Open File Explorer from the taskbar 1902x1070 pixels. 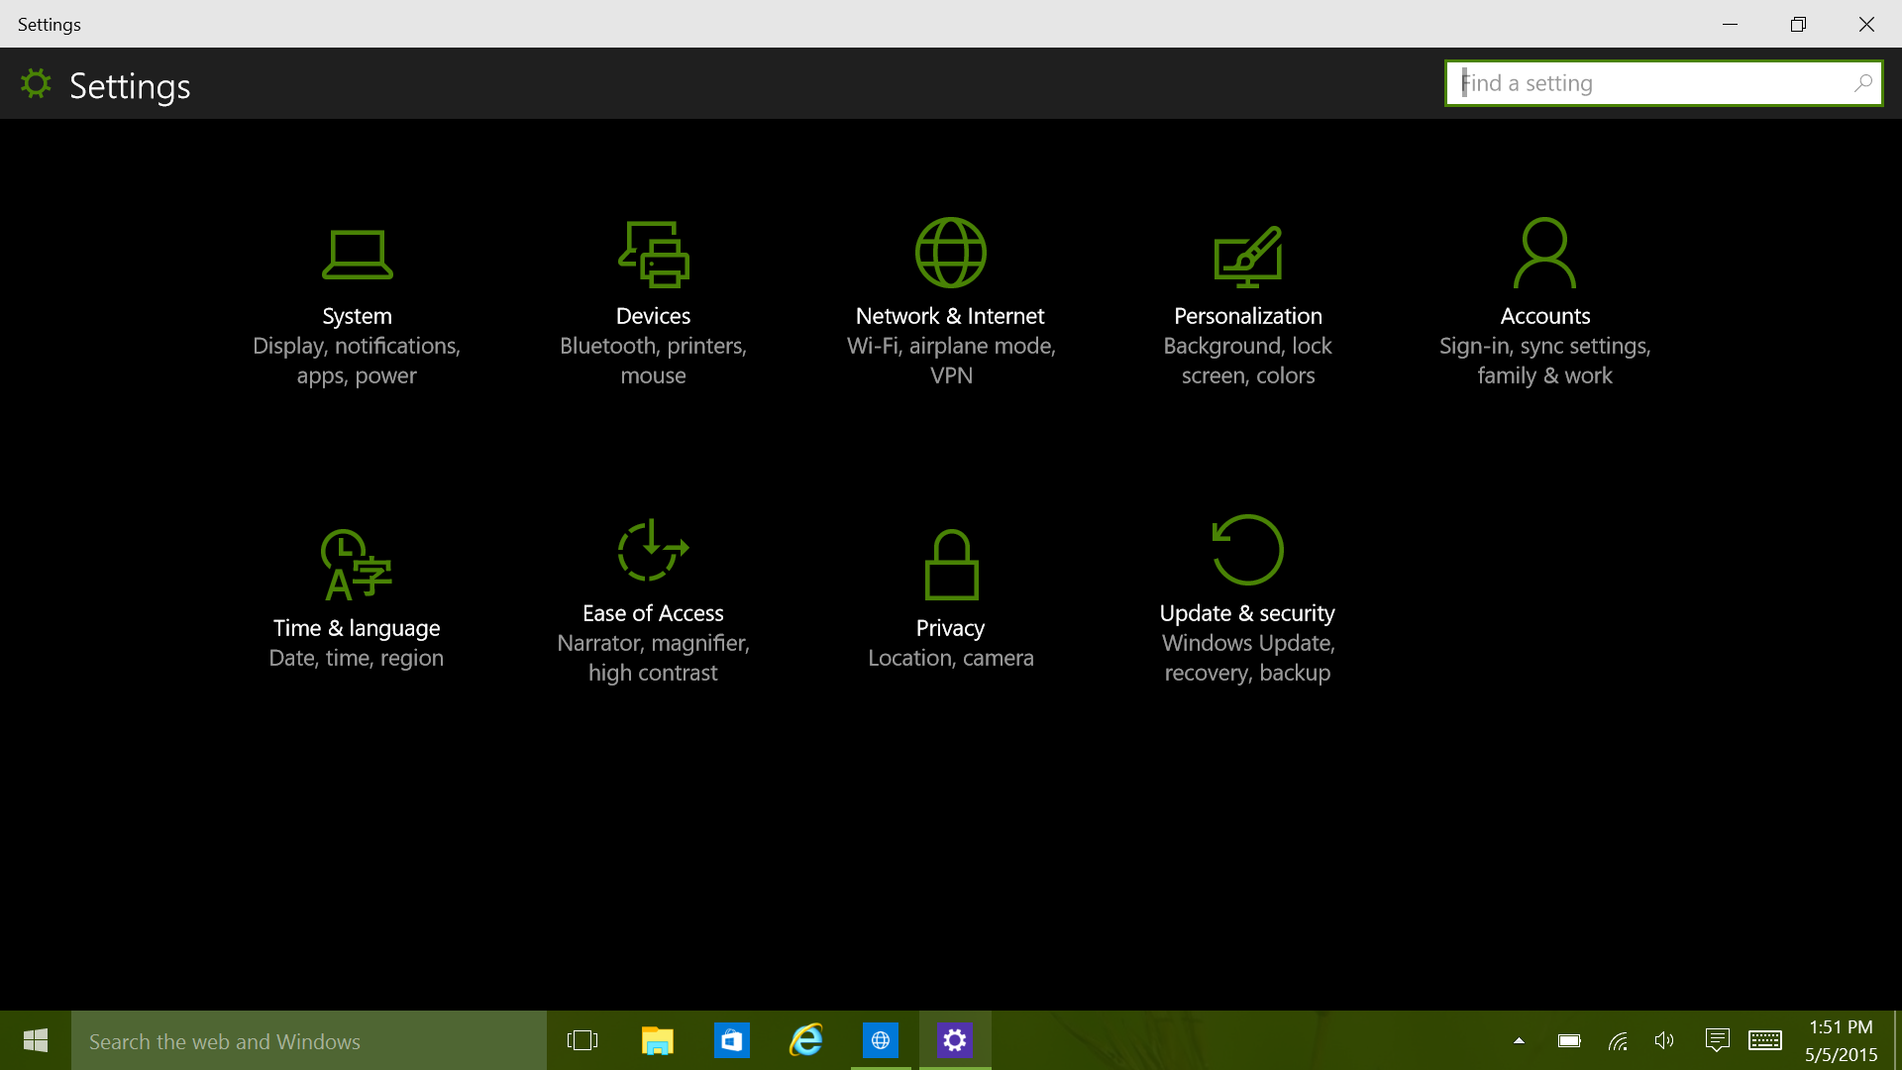click(657, 1041)
